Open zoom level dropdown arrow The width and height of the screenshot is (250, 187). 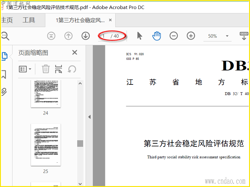click(227, 36)
